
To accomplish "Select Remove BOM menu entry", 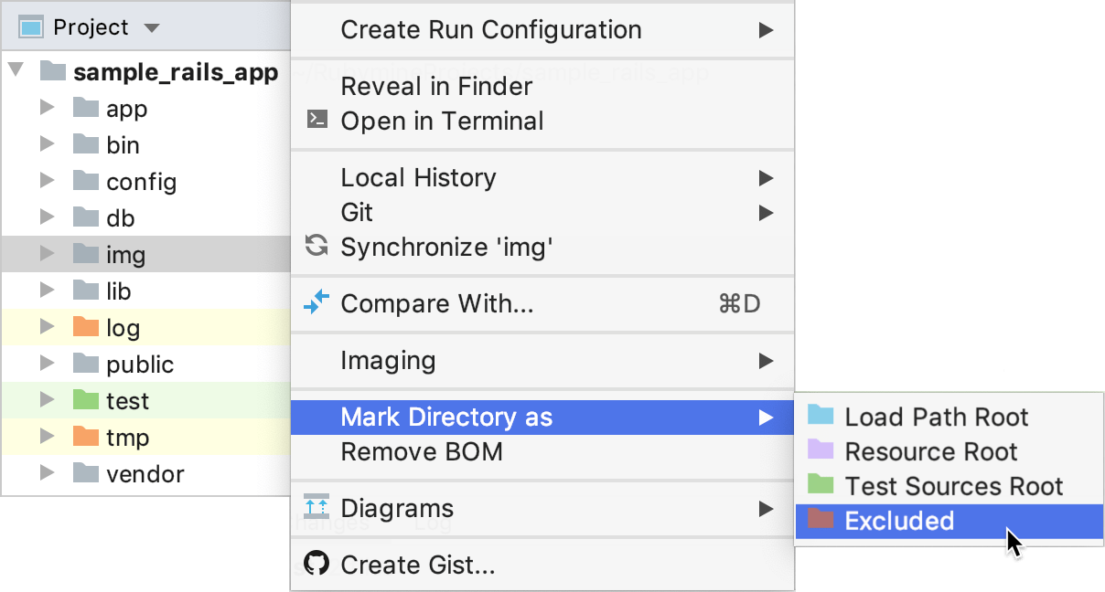I will [422, 451].
